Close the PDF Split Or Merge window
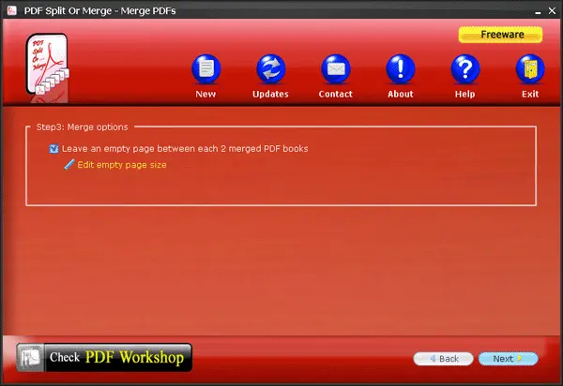Viewport: 563px width, 386px height. pos(553,11)
